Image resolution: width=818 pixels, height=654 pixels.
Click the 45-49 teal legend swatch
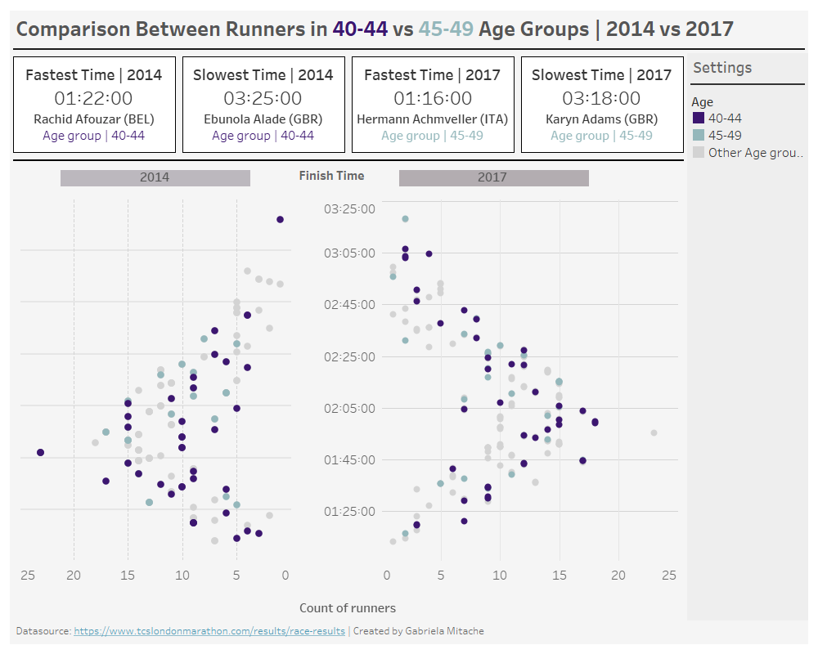[x=699, y=135]
